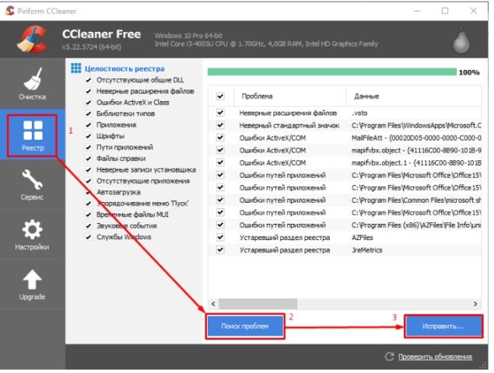
Task: Toggle Неверные записи установщика checkbox
Action: [x=89, y=169]
